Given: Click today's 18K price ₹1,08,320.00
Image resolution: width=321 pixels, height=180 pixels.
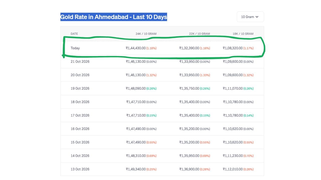Looking at the screenshot, I should 233,48.
